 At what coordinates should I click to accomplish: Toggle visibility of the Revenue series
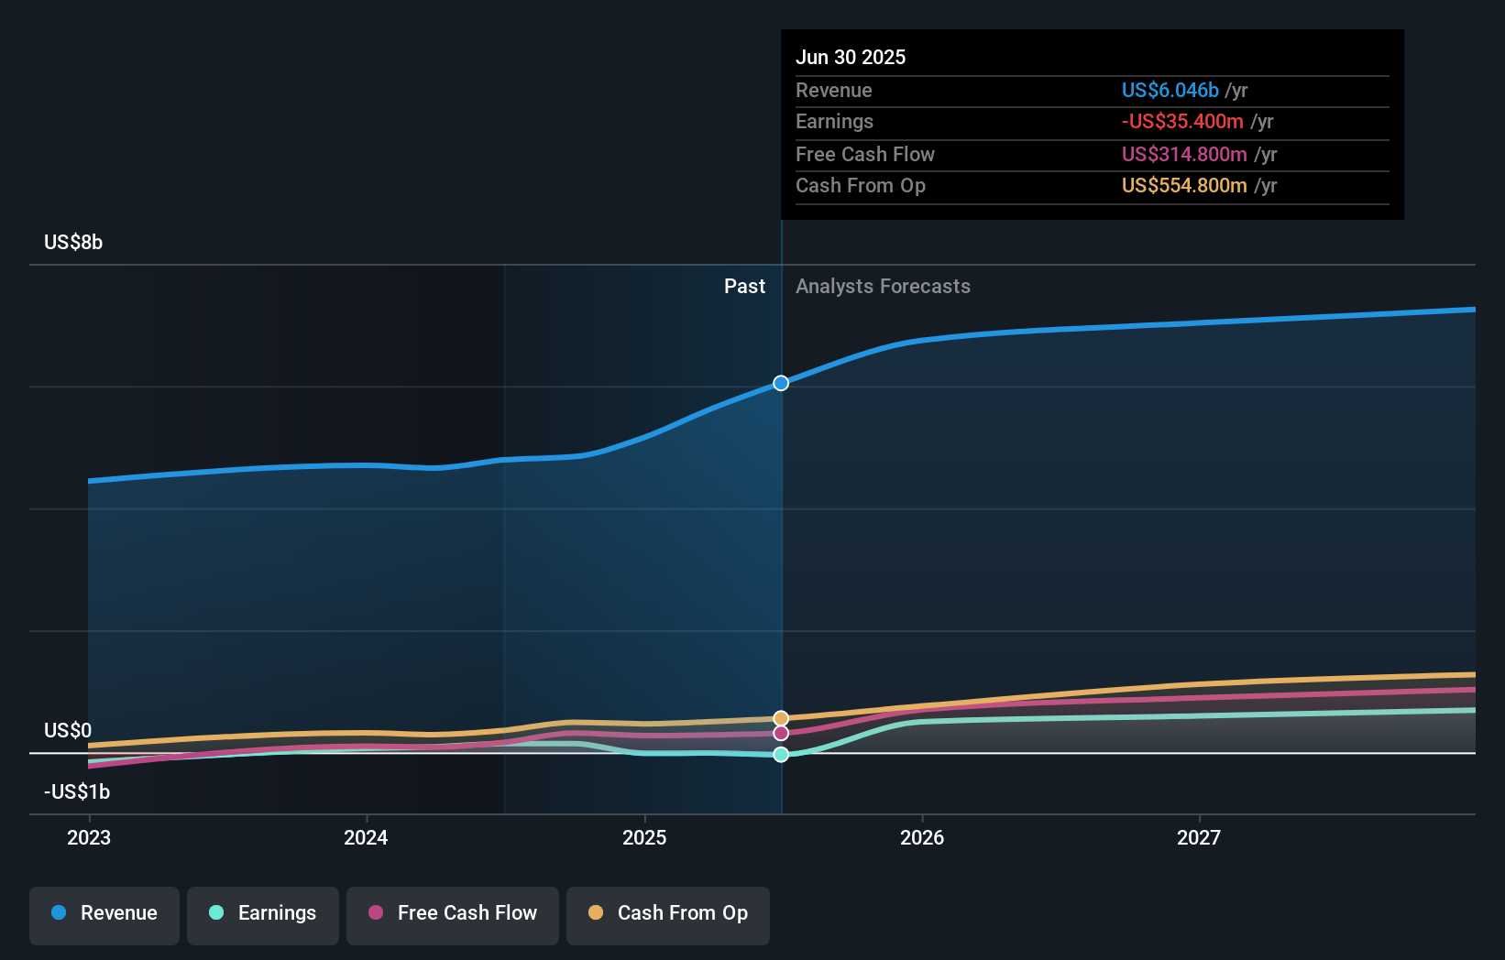pos(104,915)
